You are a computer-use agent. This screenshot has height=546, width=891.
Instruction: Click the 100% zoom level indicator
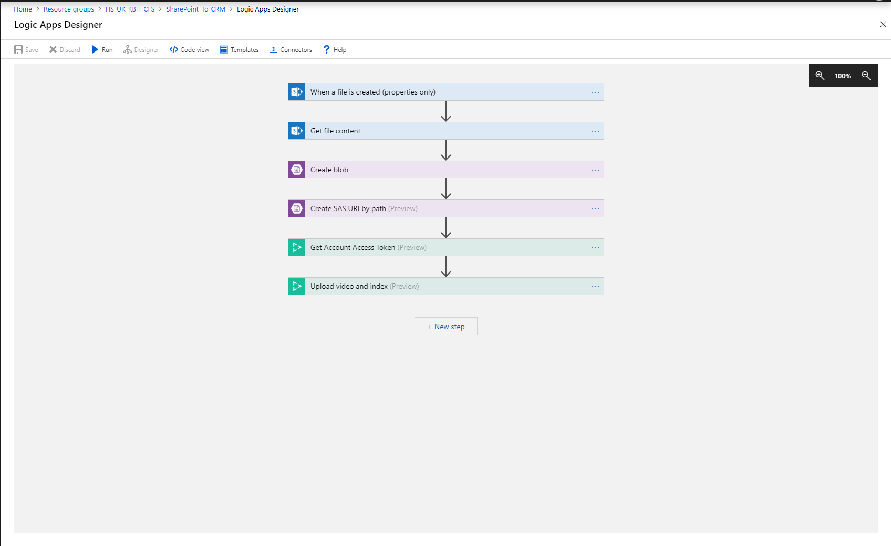pos(843,76)
